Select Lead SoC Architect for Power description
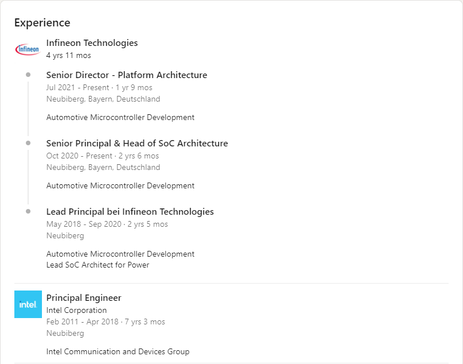 pos(98,265)
